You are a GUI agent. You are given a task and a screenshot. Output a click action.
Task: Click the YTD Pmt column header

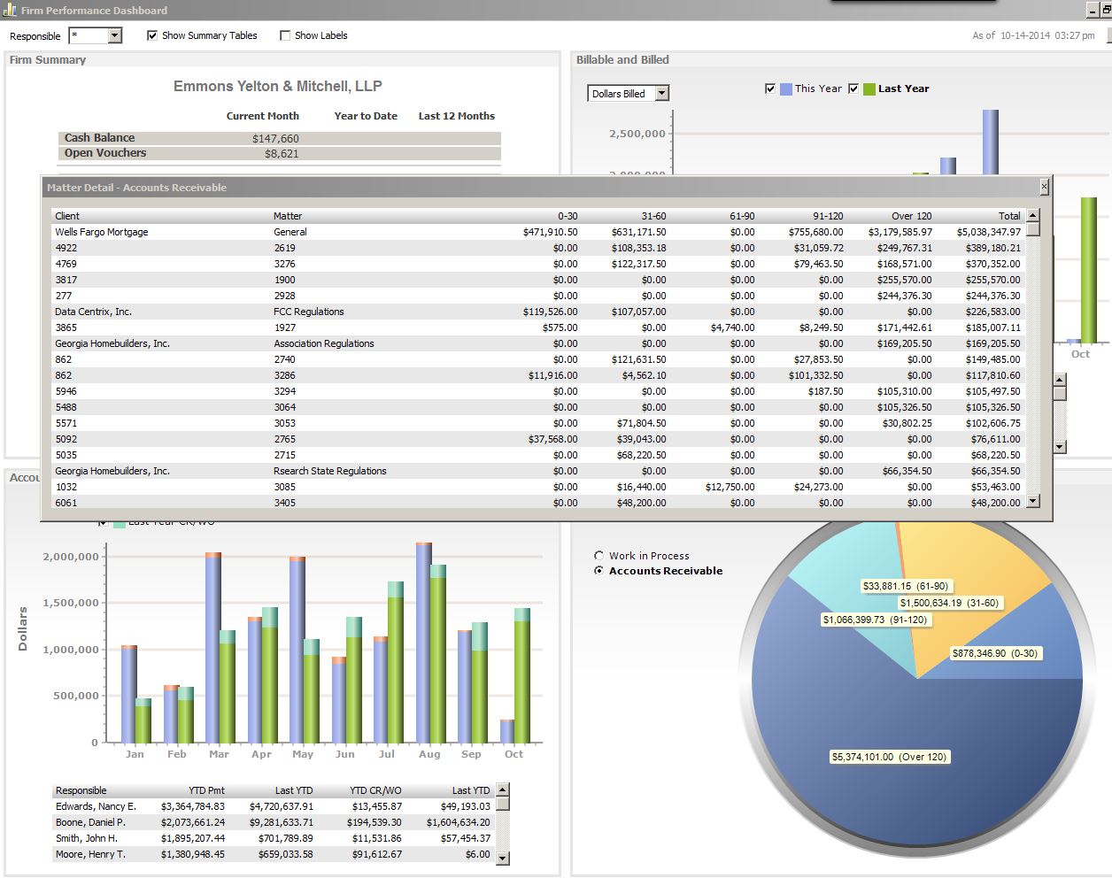point(206,790)
